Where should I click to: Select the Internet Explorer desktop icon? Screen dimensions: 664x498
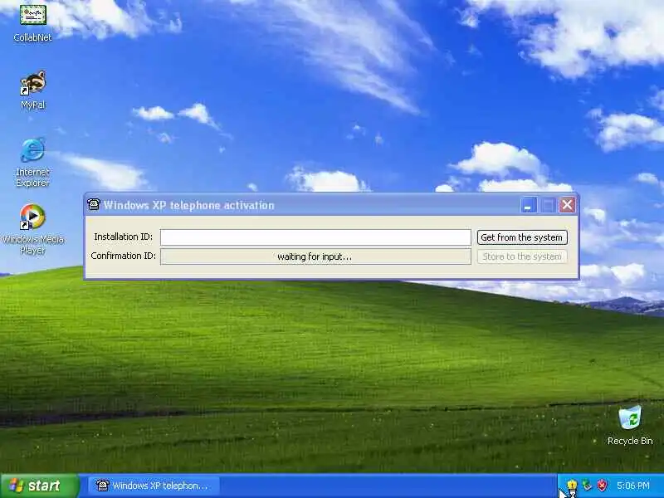[32, 162]
